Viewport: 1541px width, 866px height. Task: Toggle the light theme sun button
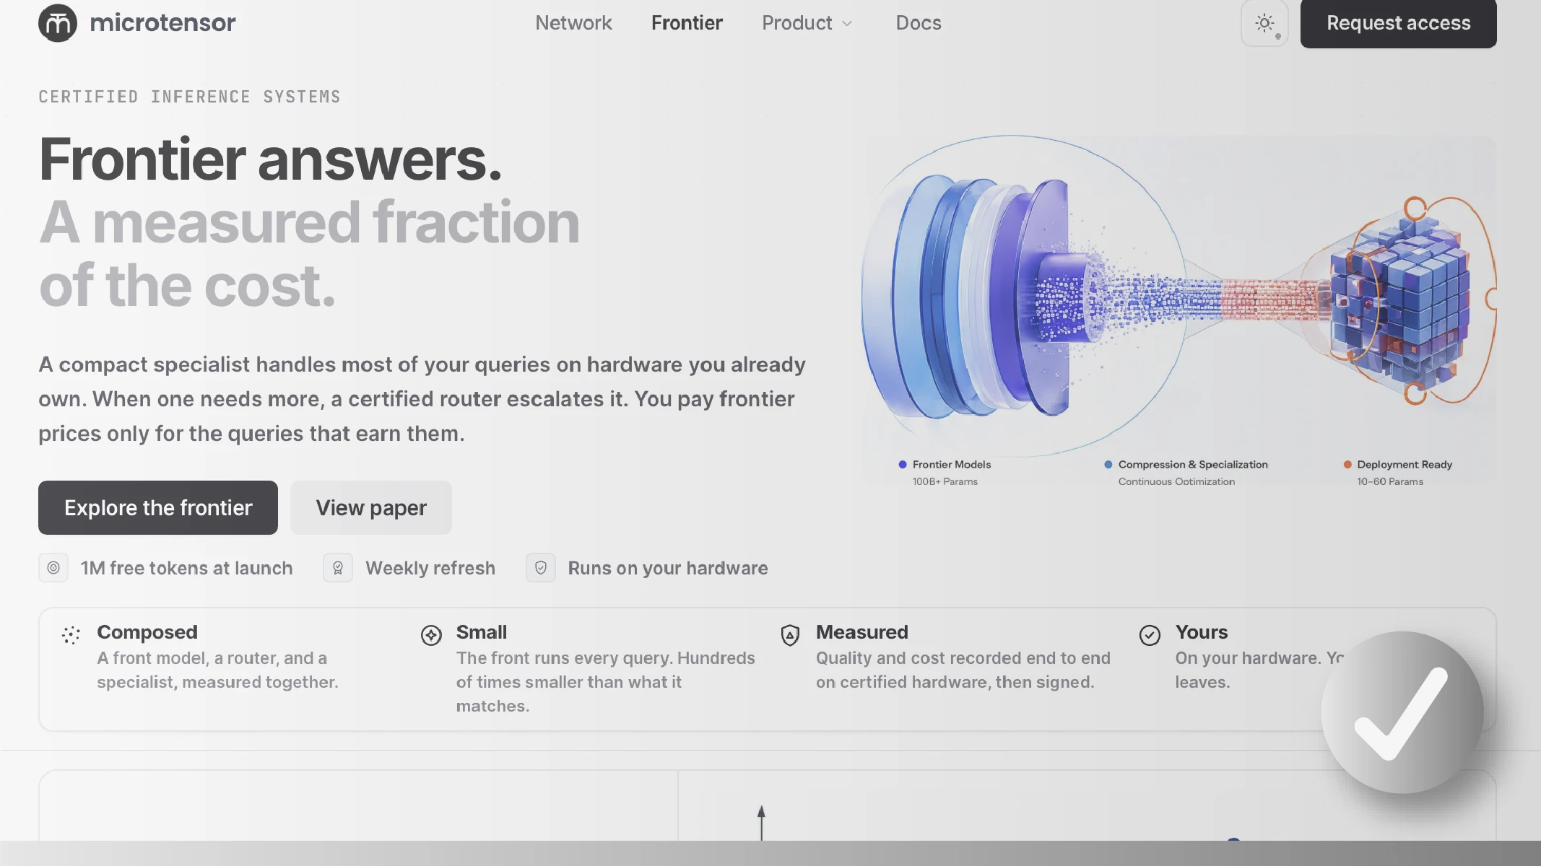click(x=1264, y=23)
